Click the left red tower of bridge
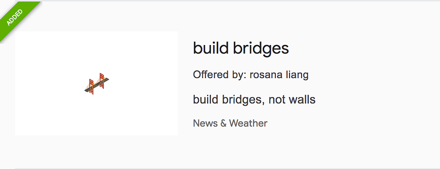Screen dimensions: 440x169 coord(91,87)
